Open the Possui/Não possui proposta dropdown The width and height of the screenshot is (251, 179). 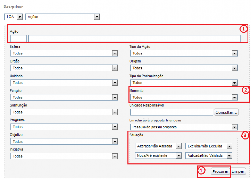tap(184, 127)
